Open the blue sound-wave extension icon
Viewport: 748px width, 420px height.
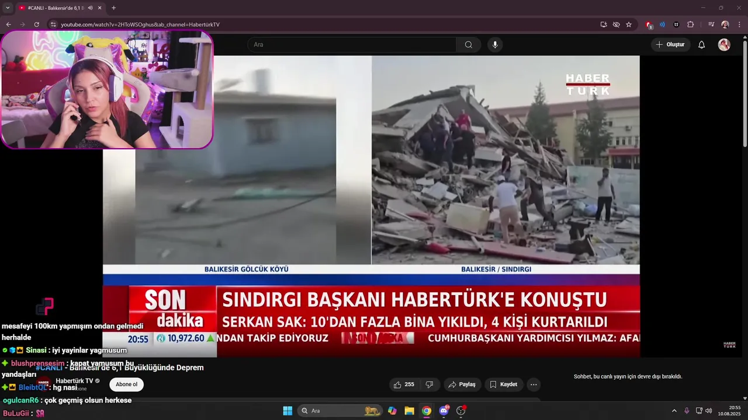662,24
